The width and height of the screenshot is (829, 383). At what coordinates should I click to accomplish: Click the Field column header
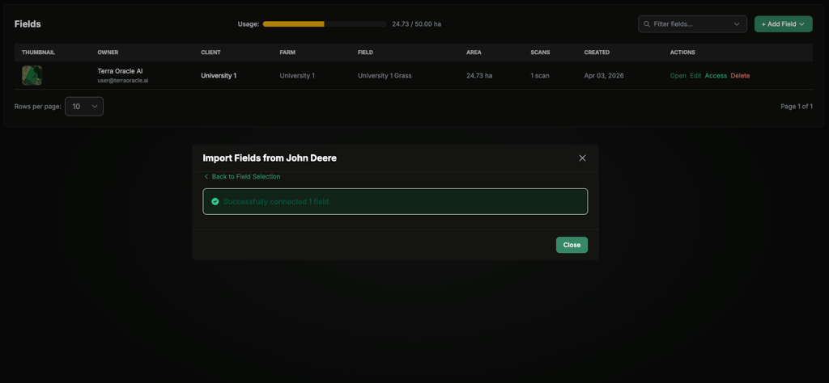(365, 53)
